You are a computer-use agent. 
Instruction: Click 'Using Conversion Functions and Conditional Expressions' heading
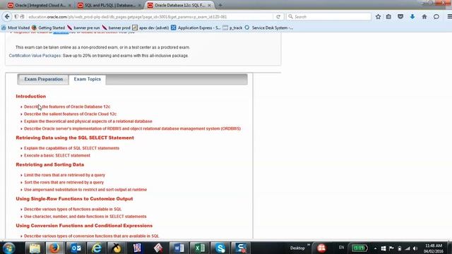coord(84,226)
